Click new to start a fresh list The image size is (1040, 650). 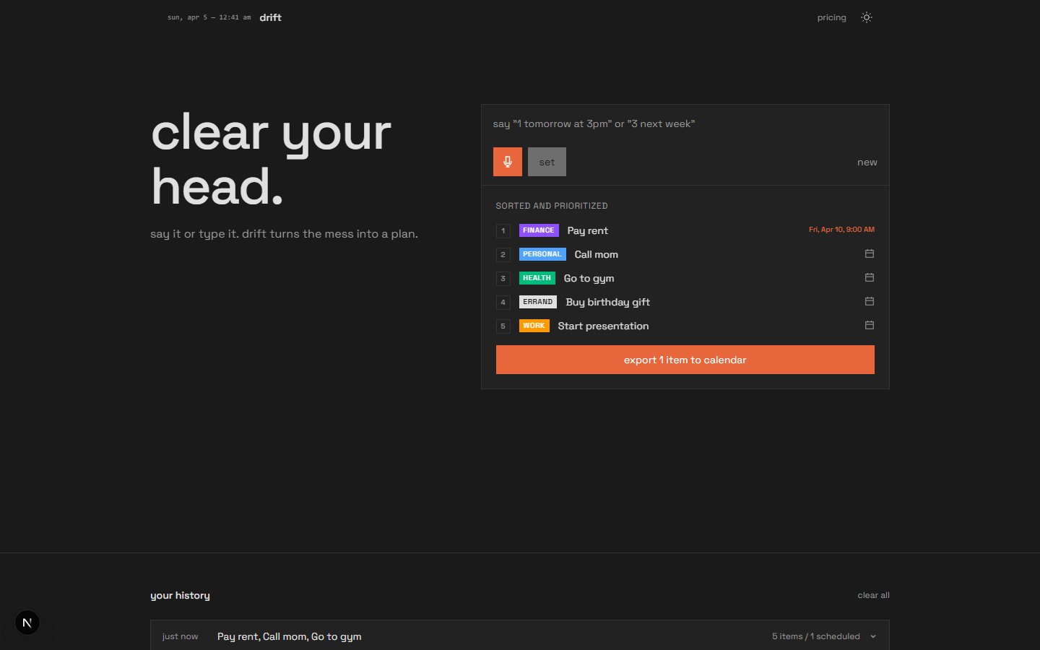[867, 162]
